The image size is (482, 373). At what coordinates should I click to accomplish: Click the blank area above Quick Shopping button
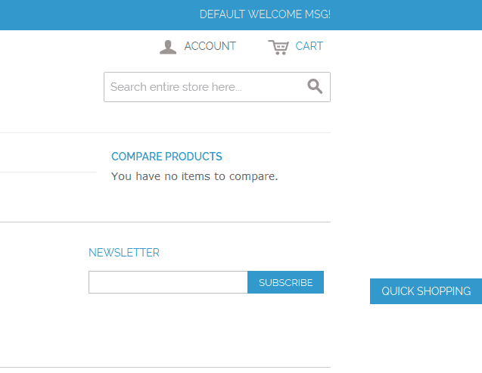point(426,227)
